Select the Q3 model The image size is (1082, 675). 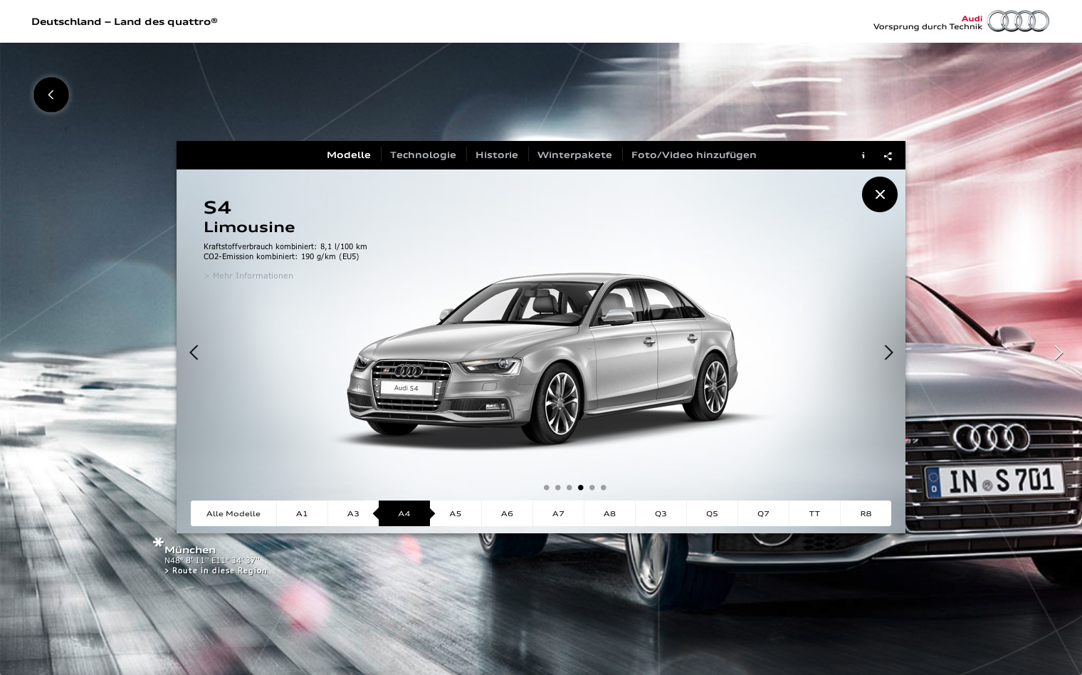pyautogui.click(x=661, y=513)
